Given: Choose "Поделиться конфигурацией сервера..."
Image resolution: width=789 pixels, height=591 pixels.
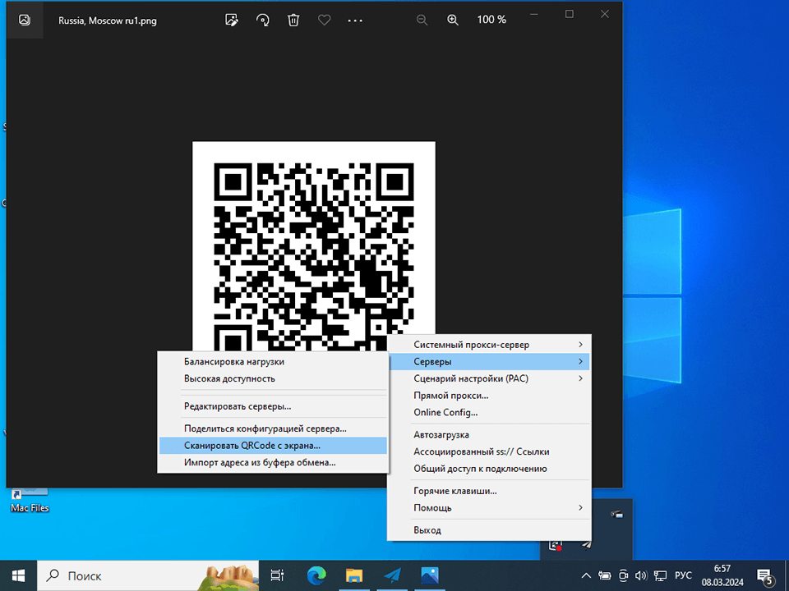Looking at the screenshot, I should point(272,428).
